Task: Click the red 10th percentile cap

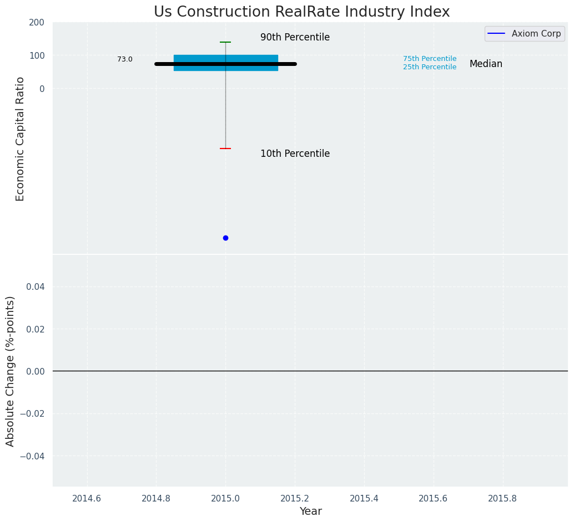Action: pos(225,149)
